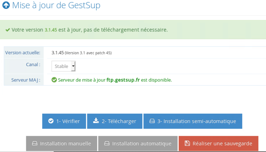Click the 'Mise à jour de GestSup' heading
Viewport: 266px width, 152px height.
(56, 5)
